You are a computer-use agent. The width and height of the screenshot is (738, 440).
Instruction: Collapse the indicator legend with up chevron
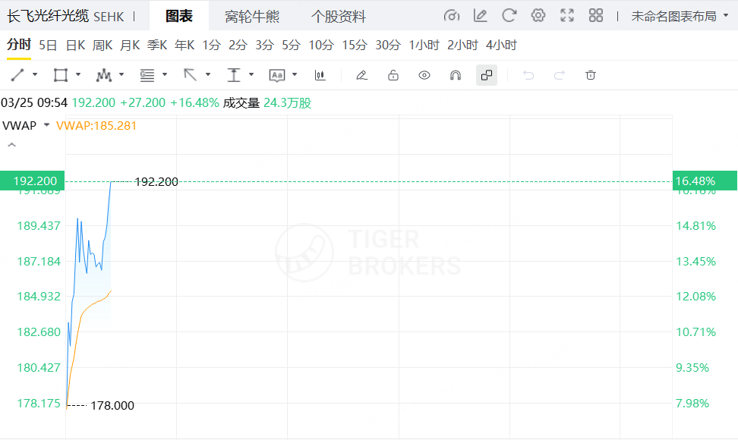pyautogui.click(x=12, y=144)
